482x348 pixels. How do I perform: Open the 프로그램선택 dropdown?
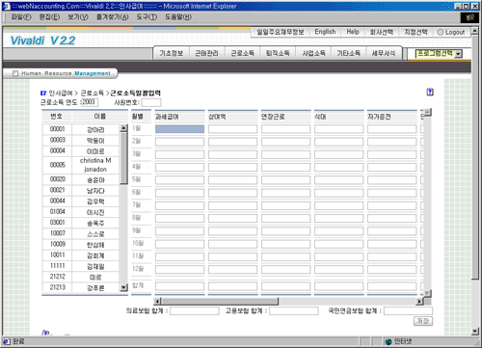(x=458, y=54)
